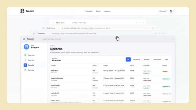Open the About link
Viewport: 196px width, 110px height.
click(x=98, y=11)
